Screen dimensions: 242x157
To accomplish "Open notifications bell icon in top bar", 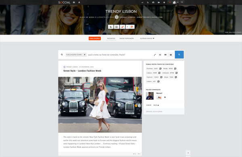I will [79, 2].
